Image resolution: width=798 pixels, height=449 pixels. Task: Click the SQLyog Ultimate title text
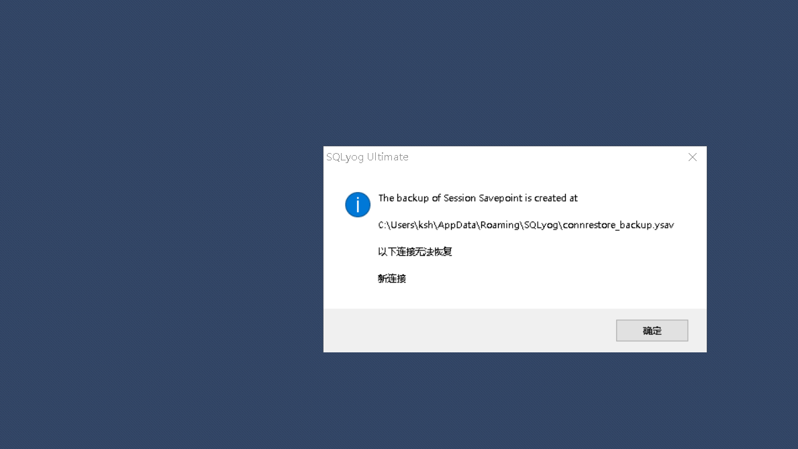point(367,157)
